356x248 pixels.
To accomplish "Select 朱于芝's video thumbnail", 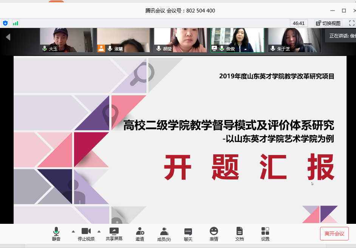I will point(294,40).
